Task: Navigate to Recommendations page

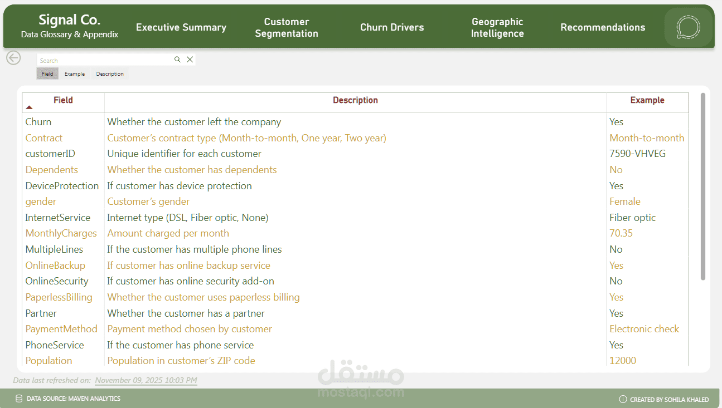Action: 603,27
